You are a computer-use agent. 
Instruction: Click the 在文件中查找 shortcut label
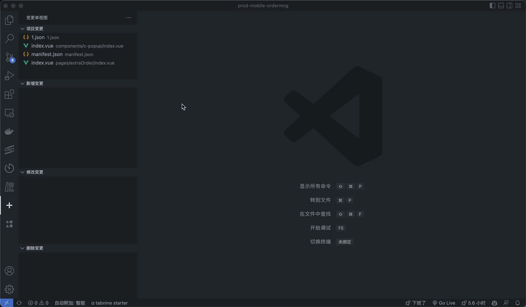coord(315,214)
